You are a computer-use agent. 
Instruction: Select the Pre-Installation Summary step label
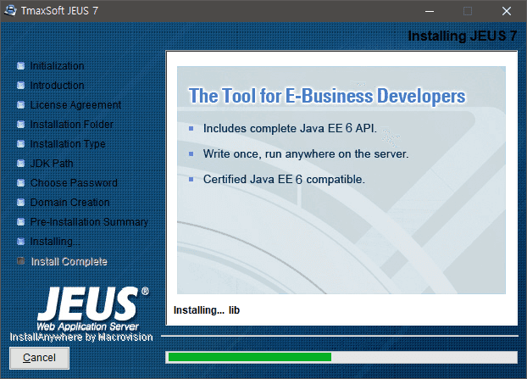[x=89, y=222]
